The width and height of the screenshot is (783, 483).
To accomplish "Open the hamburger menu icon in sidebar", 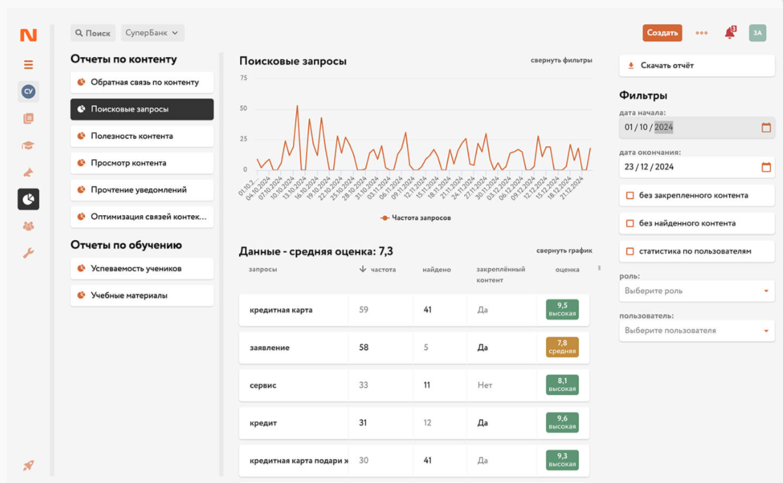I will click(x=29, y=64).
